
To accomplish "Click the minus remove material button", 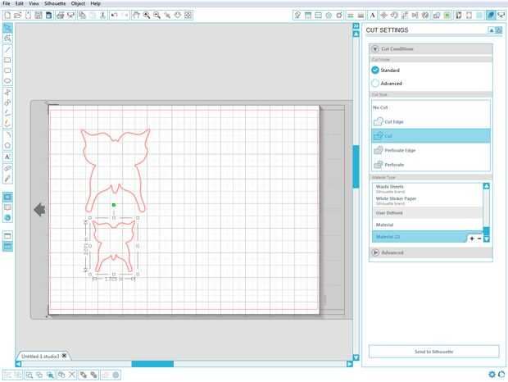I will coord(479,239).
